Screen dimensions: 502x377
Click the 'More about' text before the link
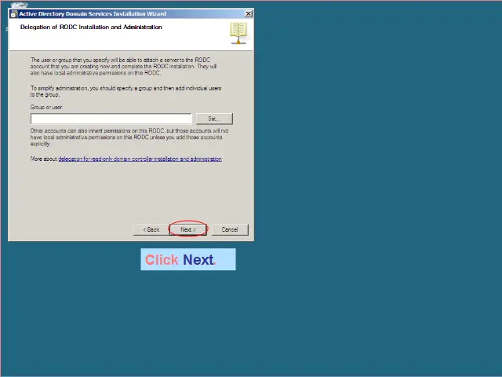43,159
